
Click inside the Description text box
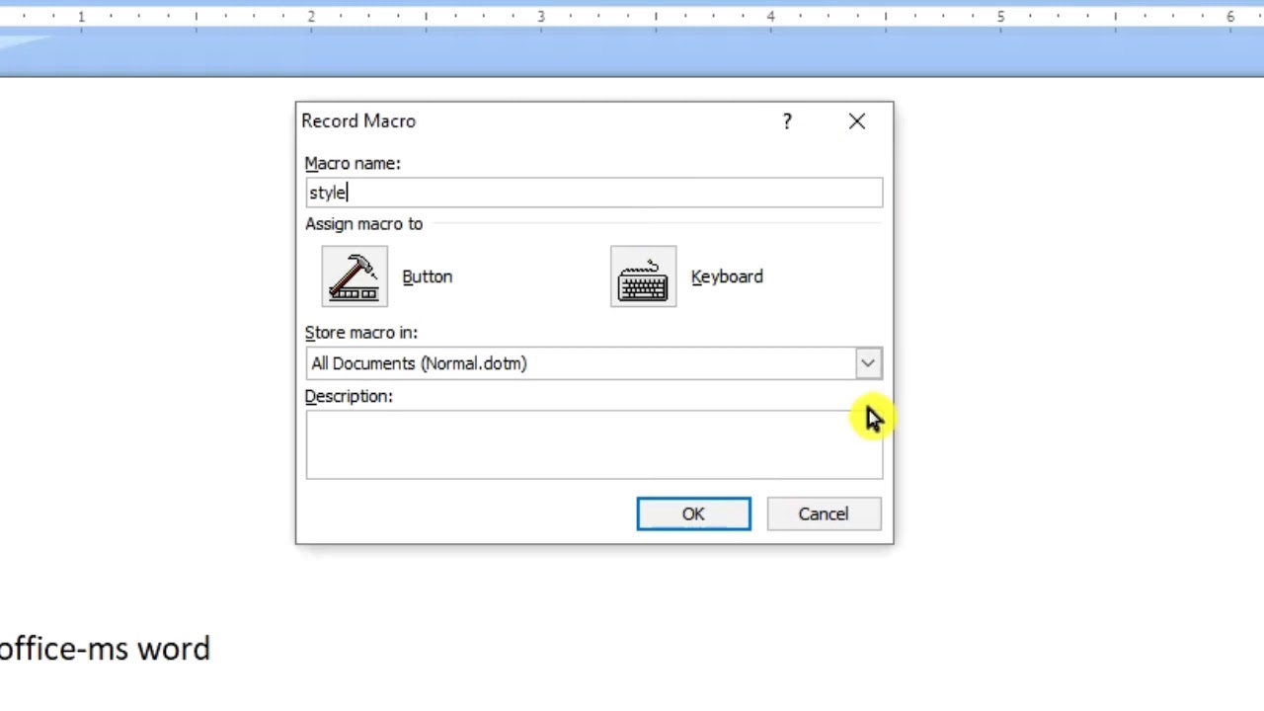[x=593, y=444]
